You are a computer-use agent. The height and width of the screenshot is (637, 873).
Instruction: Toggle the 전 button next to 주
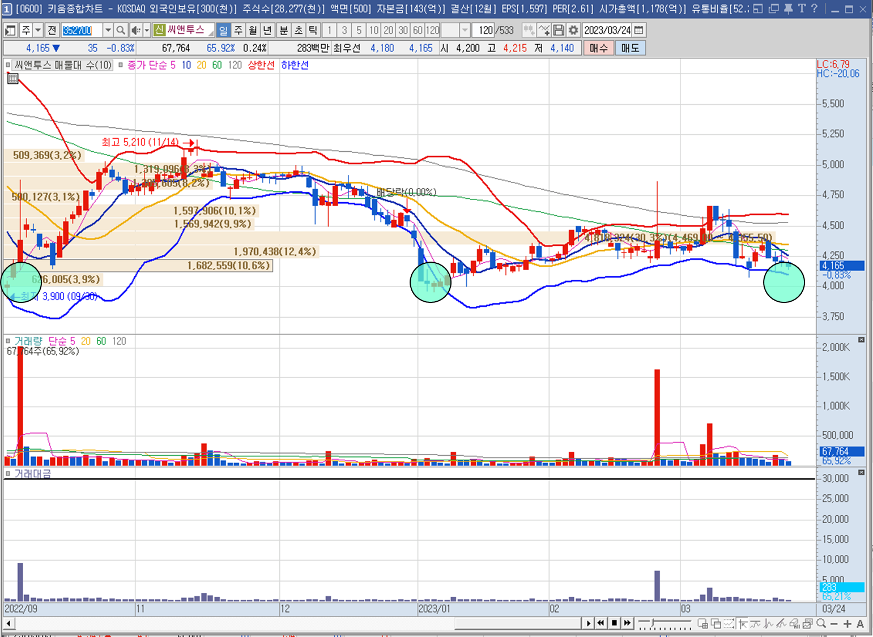pos(52,31)
